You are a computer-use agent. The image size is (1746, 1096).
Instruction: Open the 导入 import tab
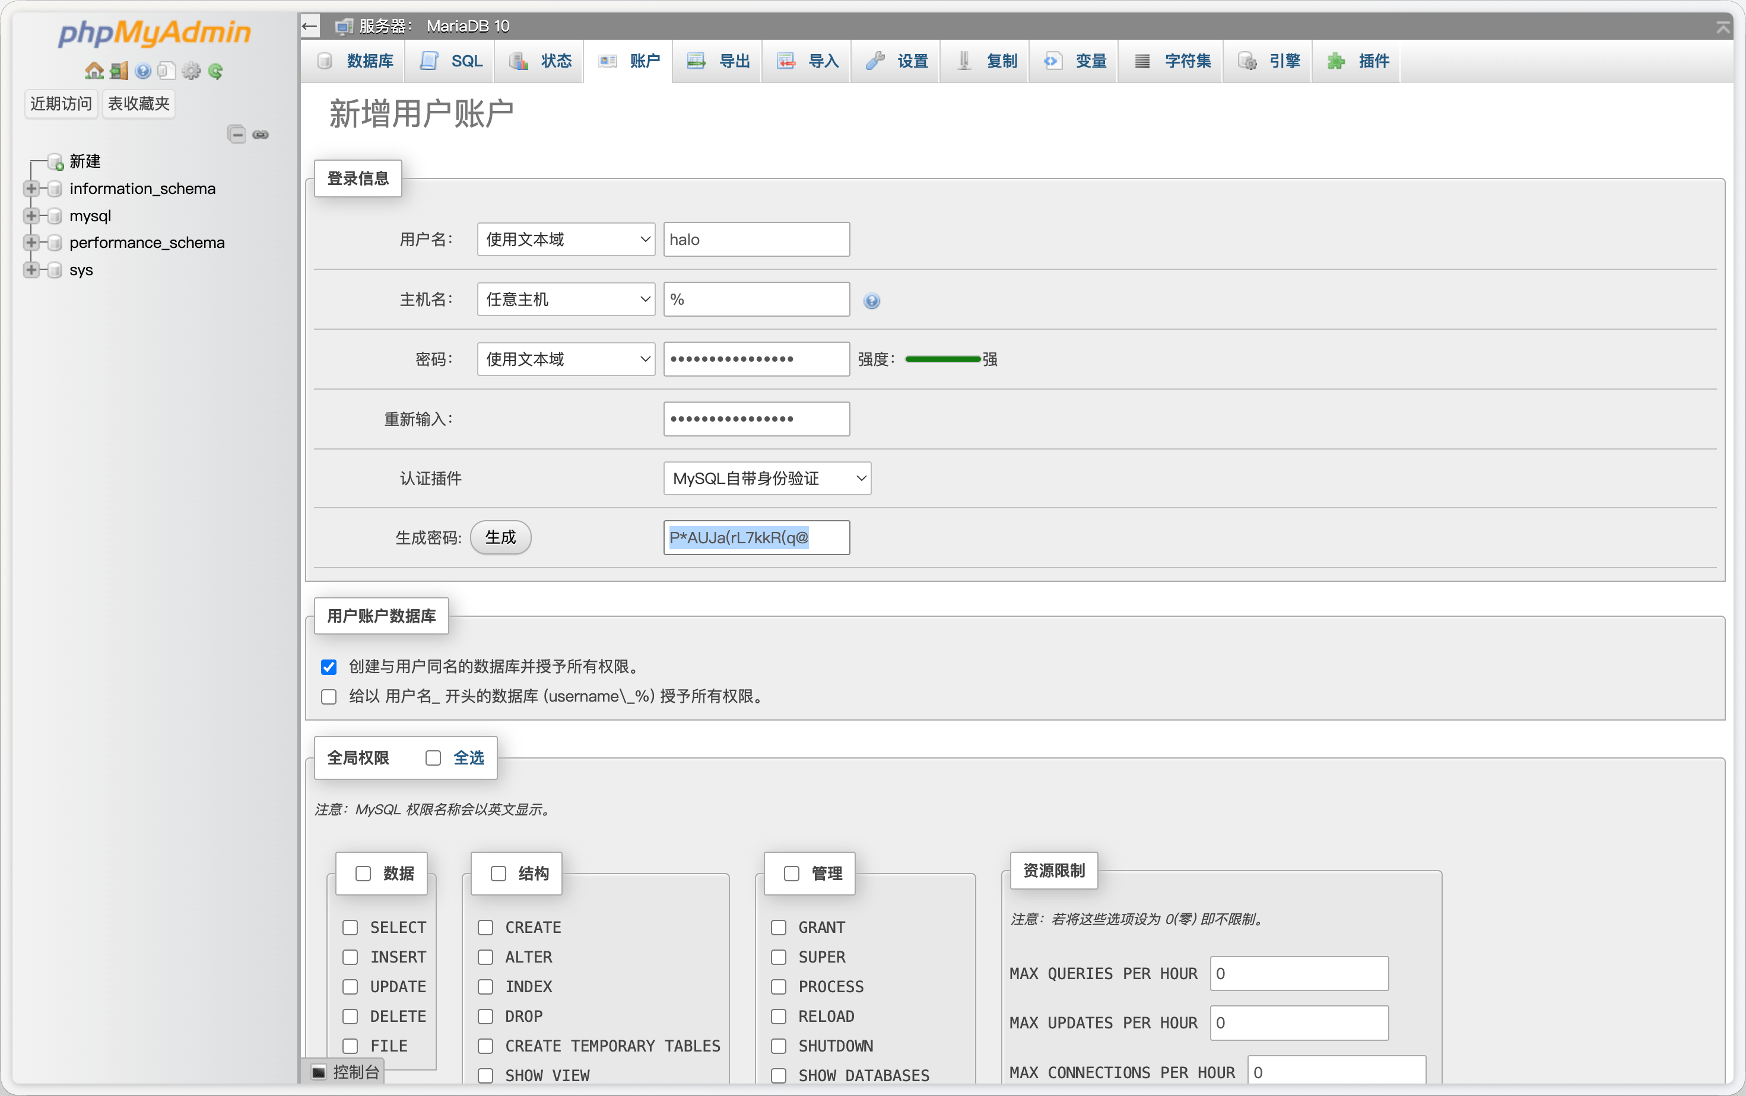pos(808,61)
